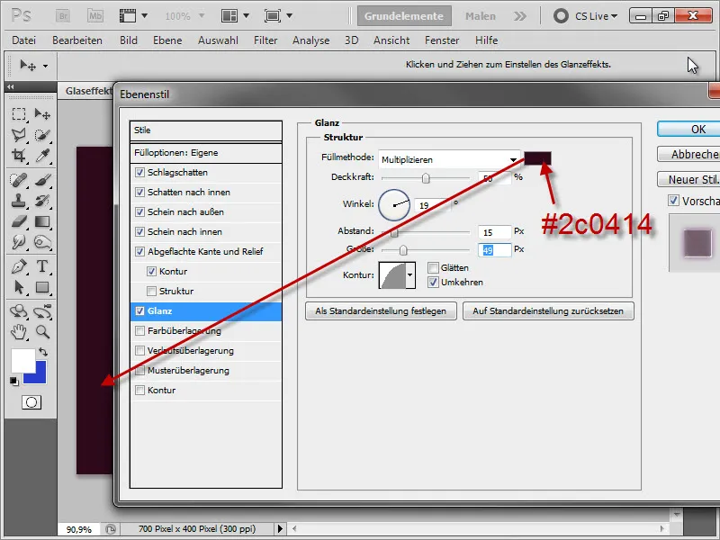The height and width of the screenshot is (540, 720).
Task: Click the Deckkraft slider handle
Action: coord(426,177)
